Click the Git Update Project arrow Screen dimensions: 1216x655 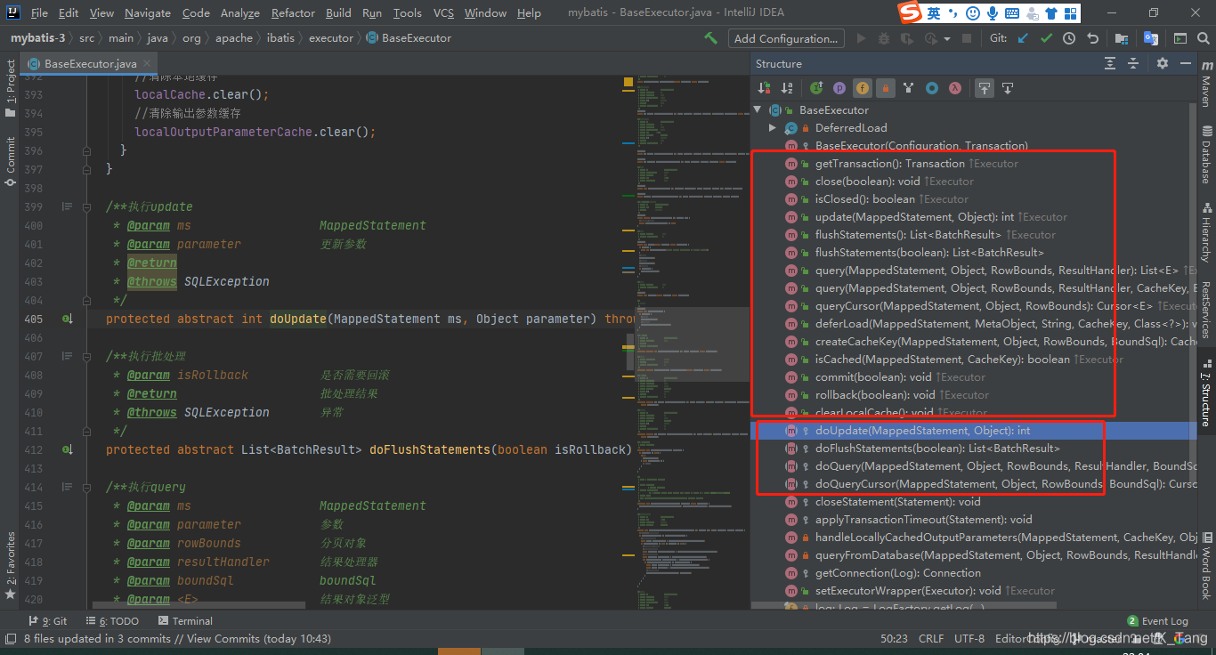pos(1023,38)
